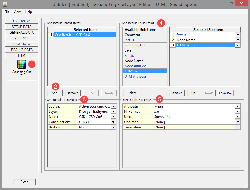Viewport: 250px width, 190px height.
Task: Open the Help menu
Action: (x=28, y=12)
